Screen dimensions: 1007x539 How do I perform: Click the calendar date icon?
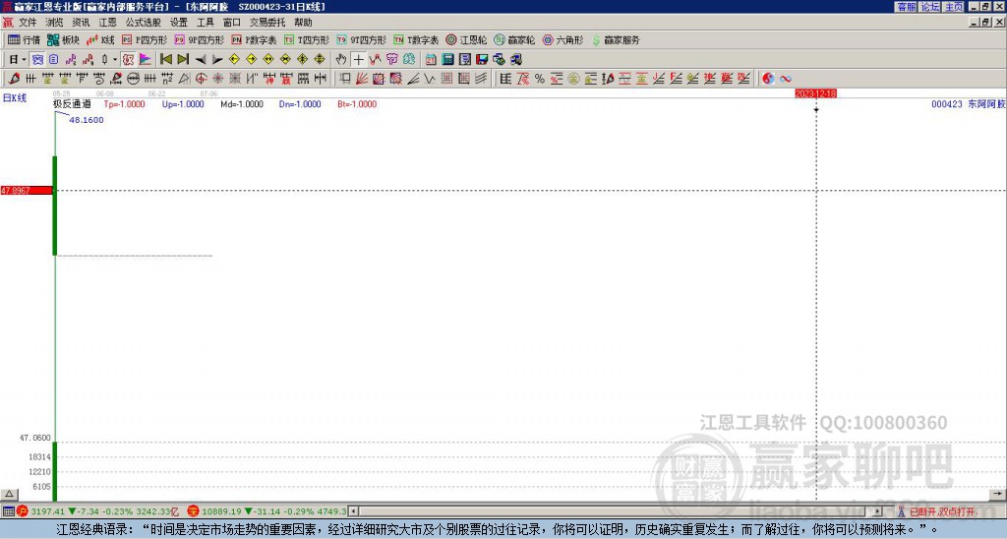(x=431, y=59)
